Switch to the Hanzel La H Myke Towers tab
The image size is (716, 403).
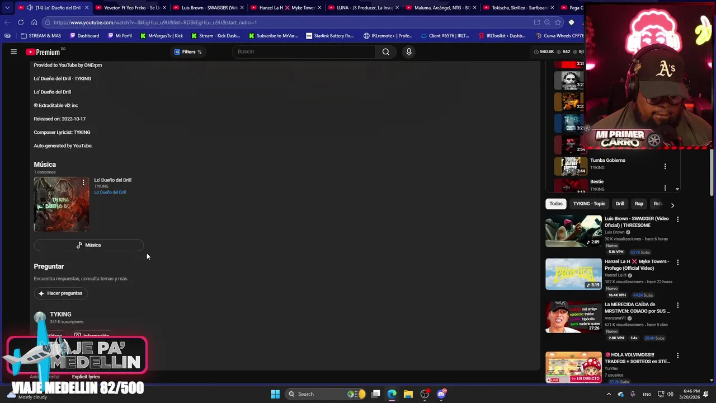[x=286, y=8]
